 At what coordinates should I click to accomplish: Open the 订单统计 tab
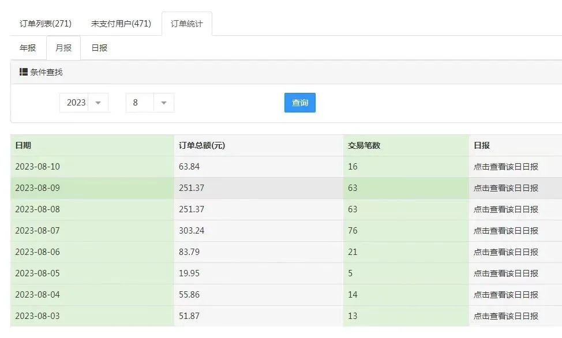pyautogui.click(x=186, y=24)
